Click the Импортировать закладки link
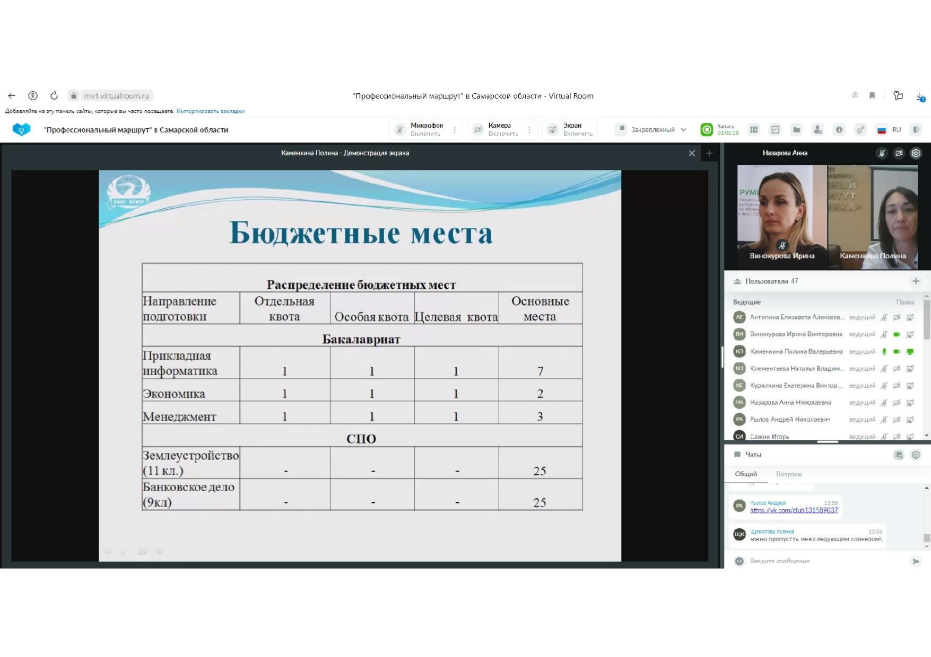 tap(210, 111)
